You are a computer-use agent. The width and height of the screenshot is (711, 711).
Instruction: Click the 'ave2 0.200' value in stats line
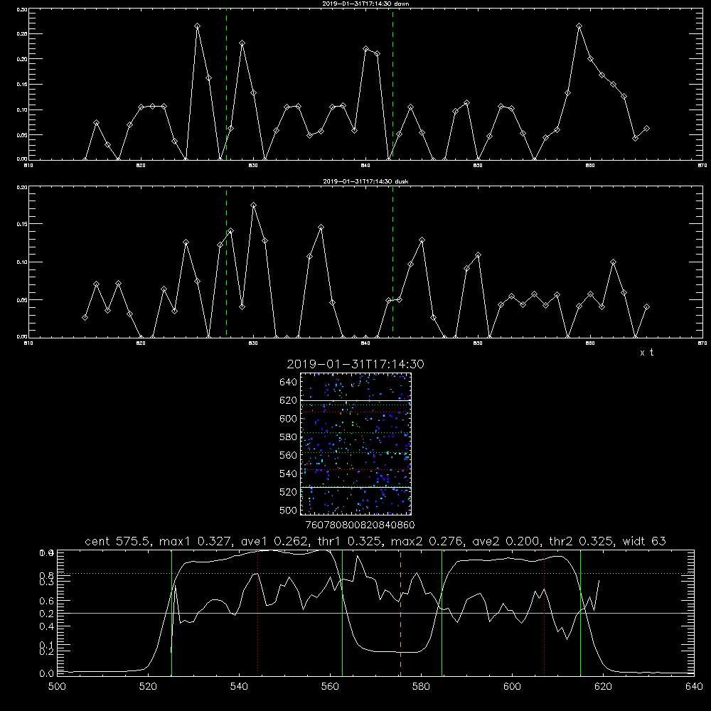coord(508,541)
